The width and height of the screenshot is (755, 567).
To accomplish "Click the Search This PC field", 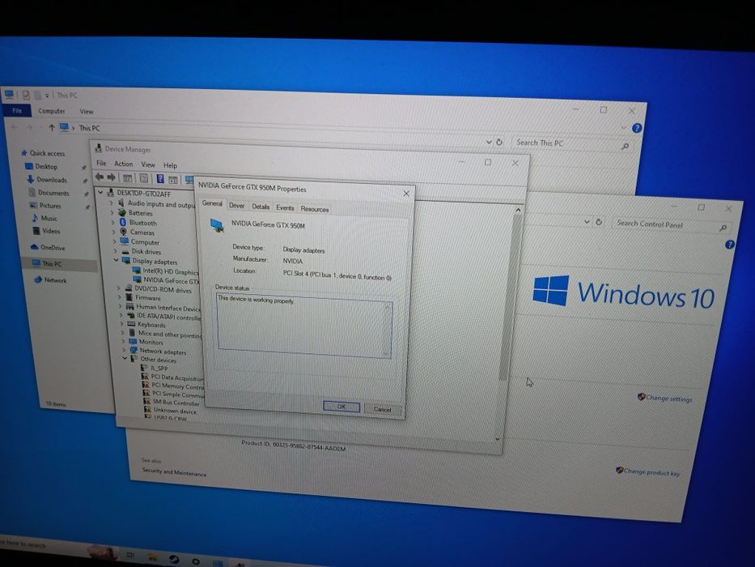I will 571,143.
